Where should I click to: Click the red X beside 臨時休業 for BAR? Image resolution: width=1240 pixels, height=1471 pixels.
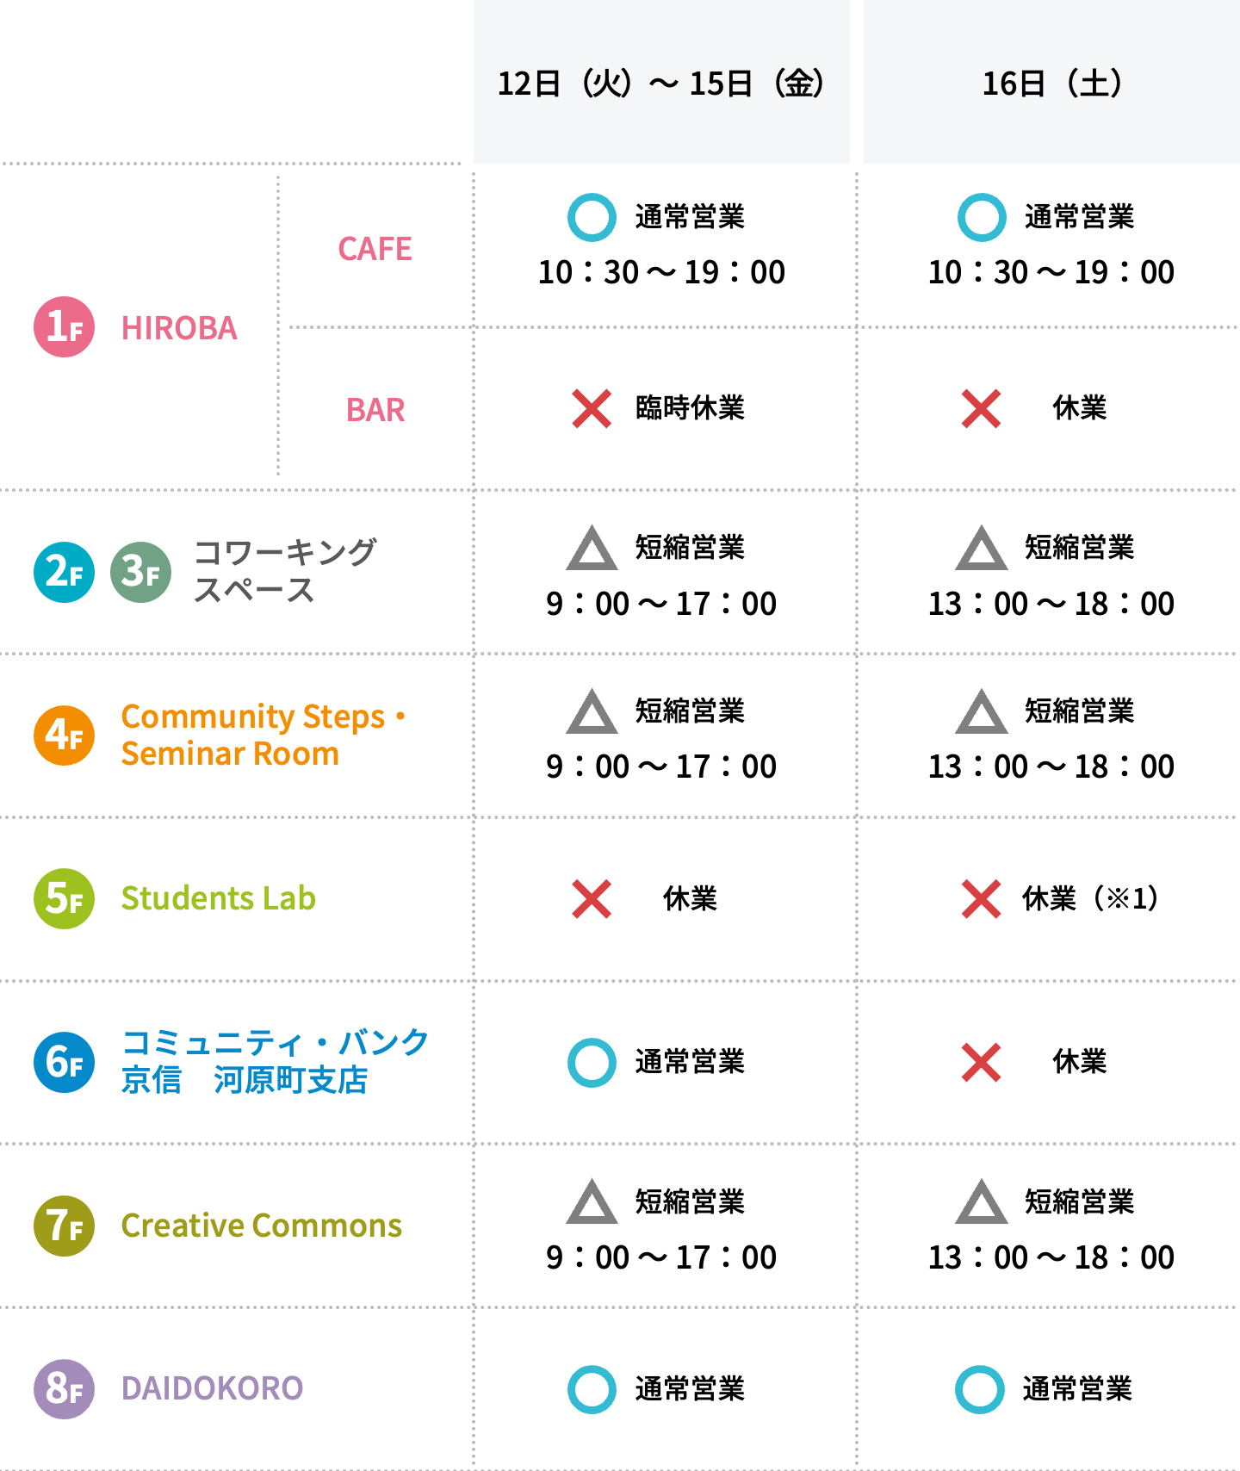592,408
